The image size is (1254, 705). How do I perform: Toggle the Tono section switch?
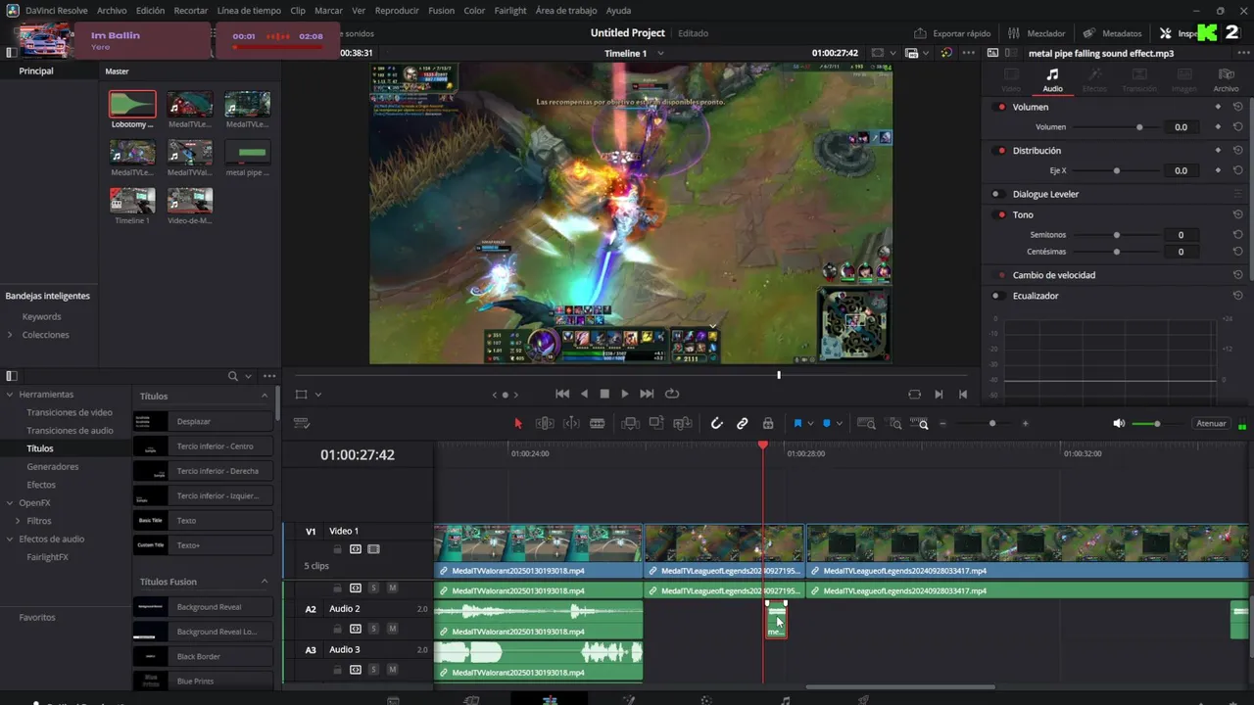point(1000,214)
